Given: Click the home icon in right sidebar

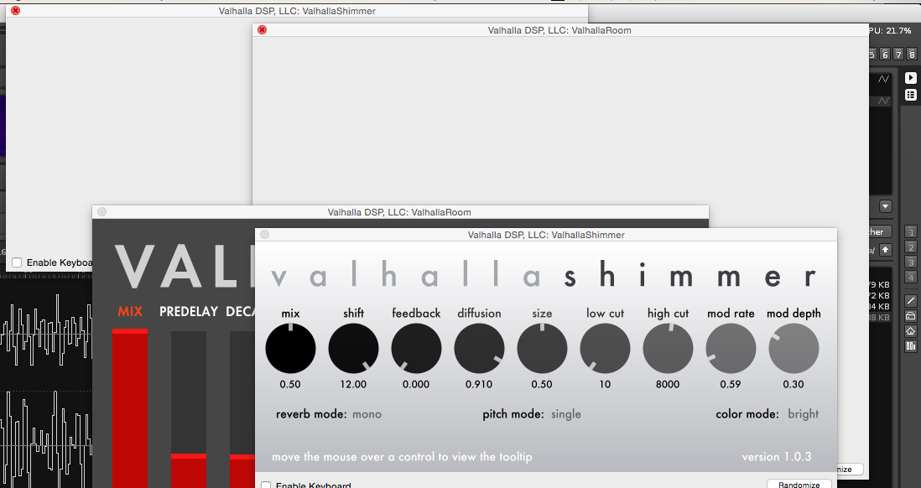Looking at the screenshot, I should 910,331.
